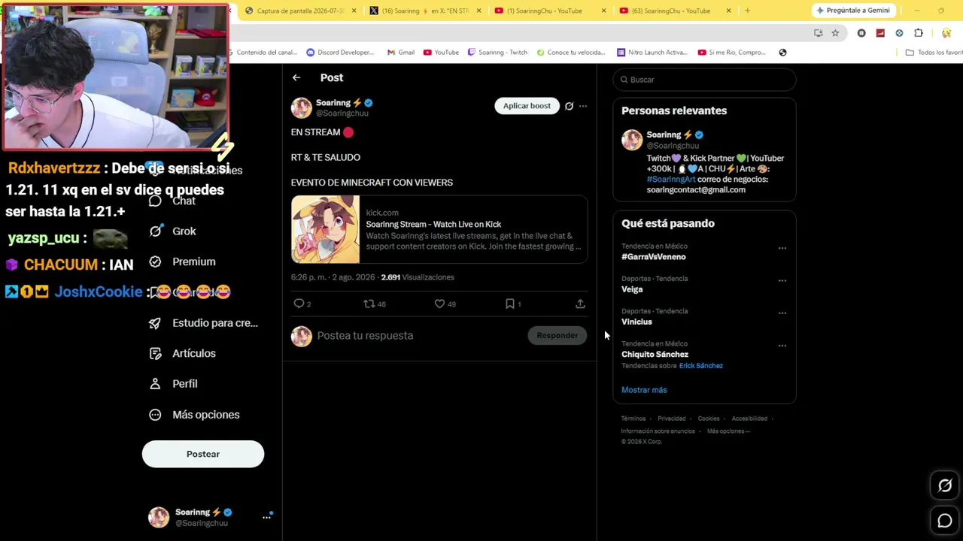Click the #GarraVsVeneno trending topic

654,257
